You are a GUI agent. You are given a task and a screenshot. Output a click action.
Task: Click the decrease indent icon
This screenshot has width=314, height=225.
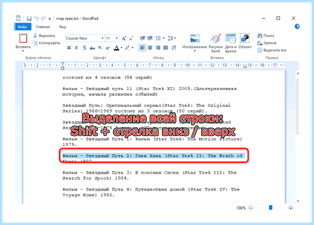pos(142,38)
